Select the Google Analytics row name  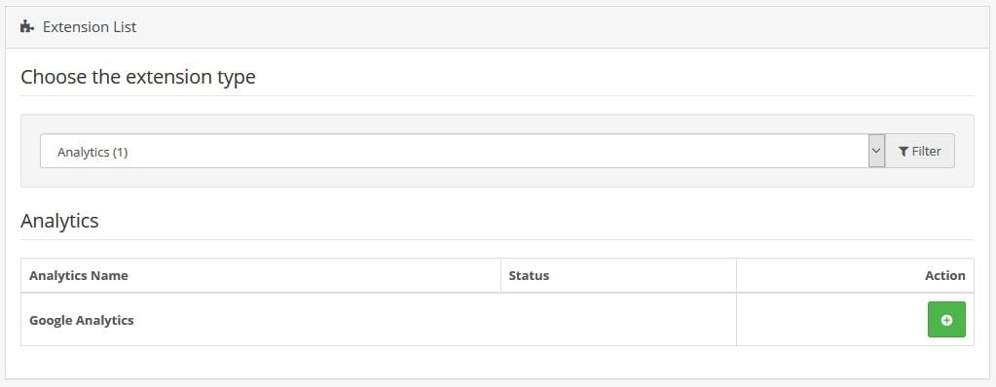pos(82,320)
